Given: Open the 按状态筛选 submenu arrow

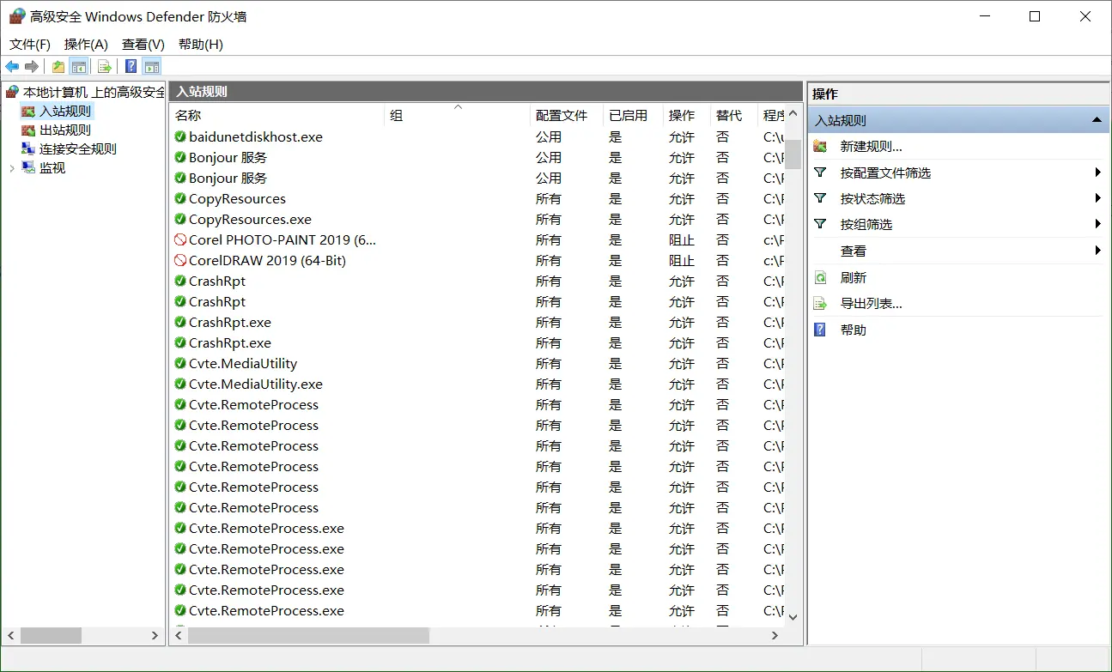Looking at the screenshot, I should [1098, 198].
